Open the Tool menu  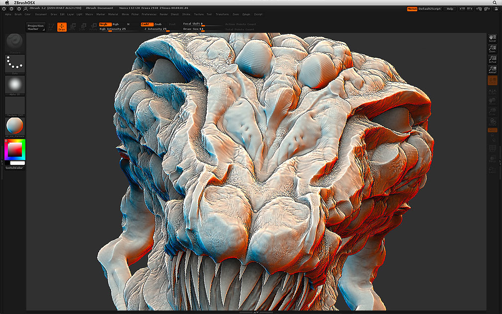coord(209,14)
